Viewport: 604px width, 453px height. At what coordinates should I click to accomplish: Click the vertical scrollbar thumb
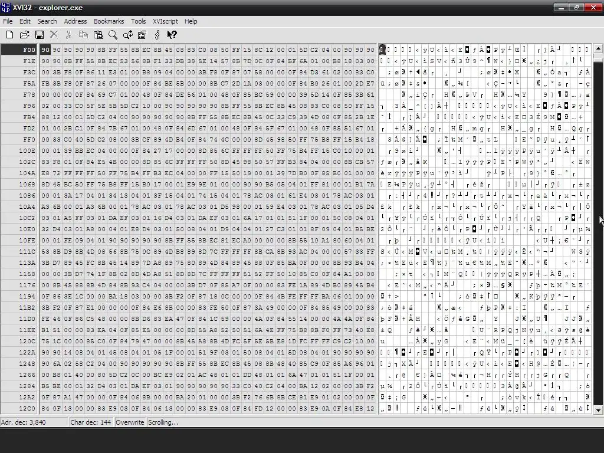(598, 57)
